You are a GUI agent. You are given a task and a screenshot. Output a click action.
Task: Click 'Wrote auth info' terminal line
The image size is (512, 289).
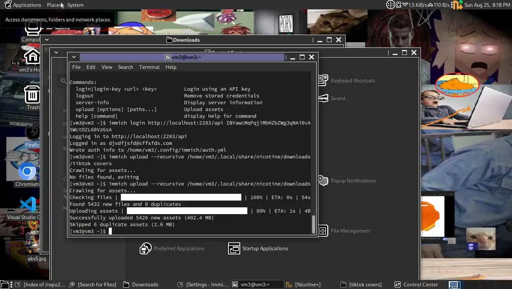click(148, 150)
